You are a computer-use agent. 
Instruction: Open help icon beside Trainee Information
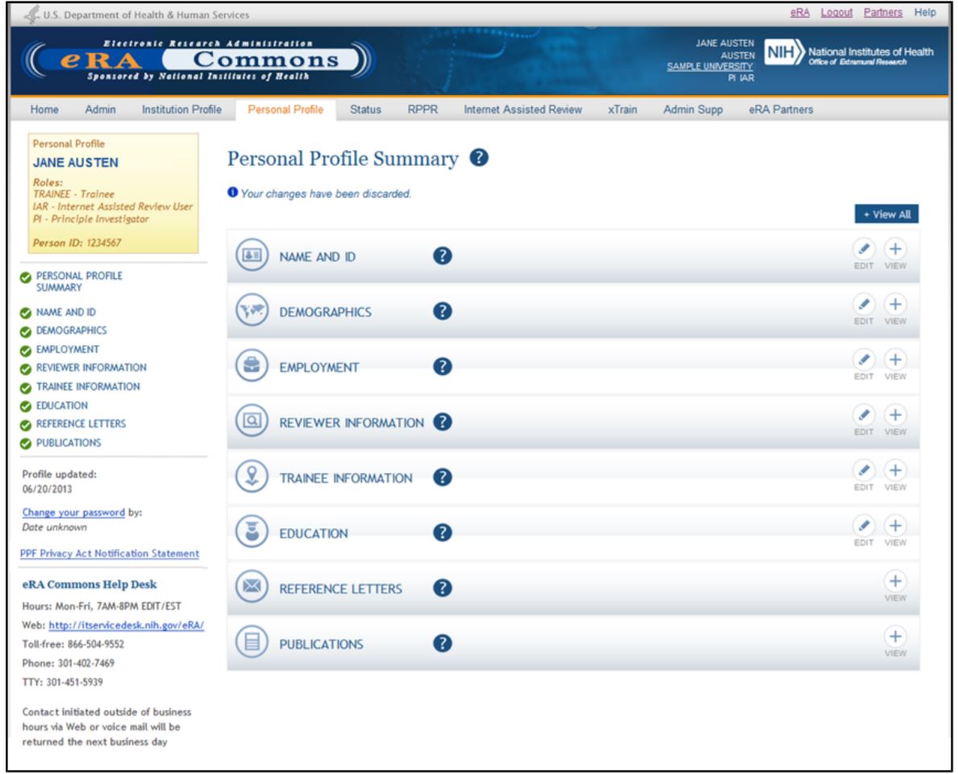tap(443, 477)
